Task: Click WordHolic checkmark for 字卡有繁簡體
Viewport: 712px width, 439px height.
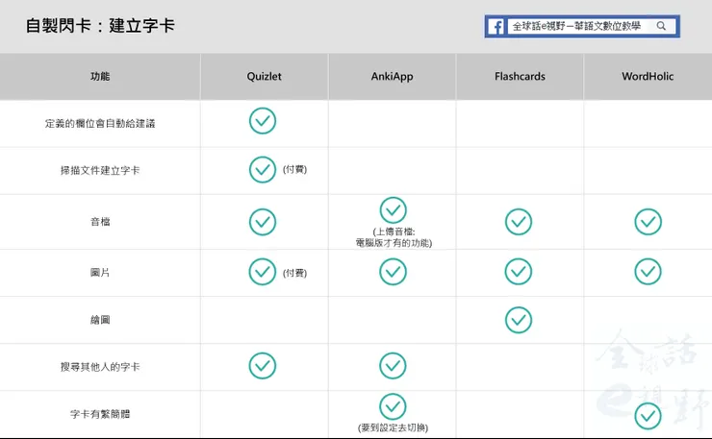Action: coord(648,416)
